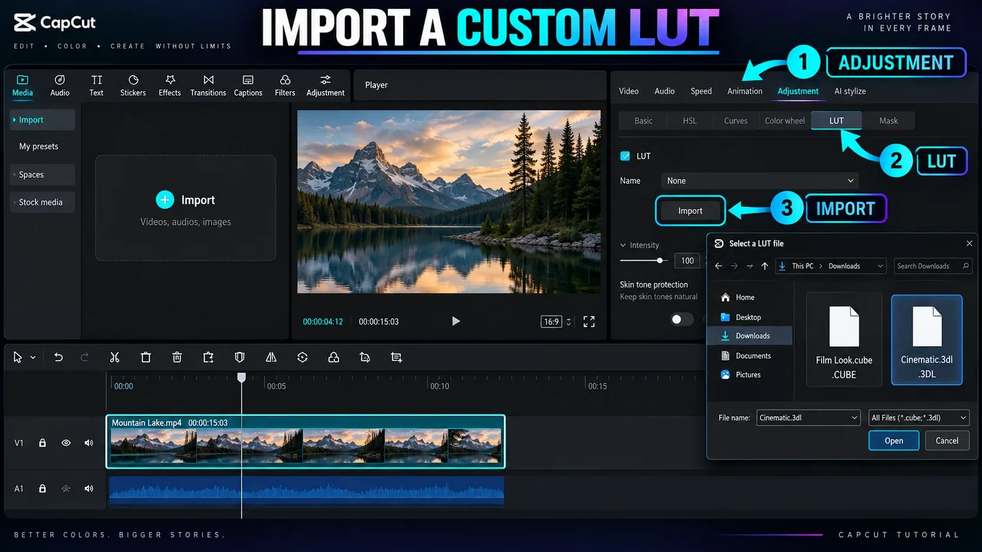The width and height of the screenshot is (982, 552).
Task: Split clip with the split tool
Action: tap(114, 357)
